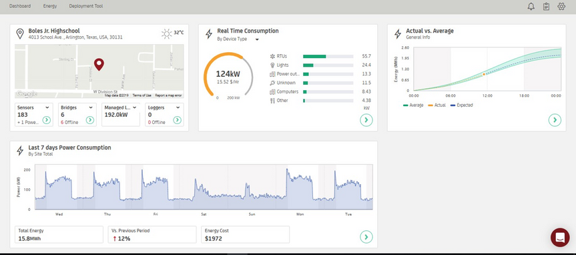Expand the Managed Load card chevron
Image resolution: width=576 pixels, height=255 pixels.
[134, 107]
